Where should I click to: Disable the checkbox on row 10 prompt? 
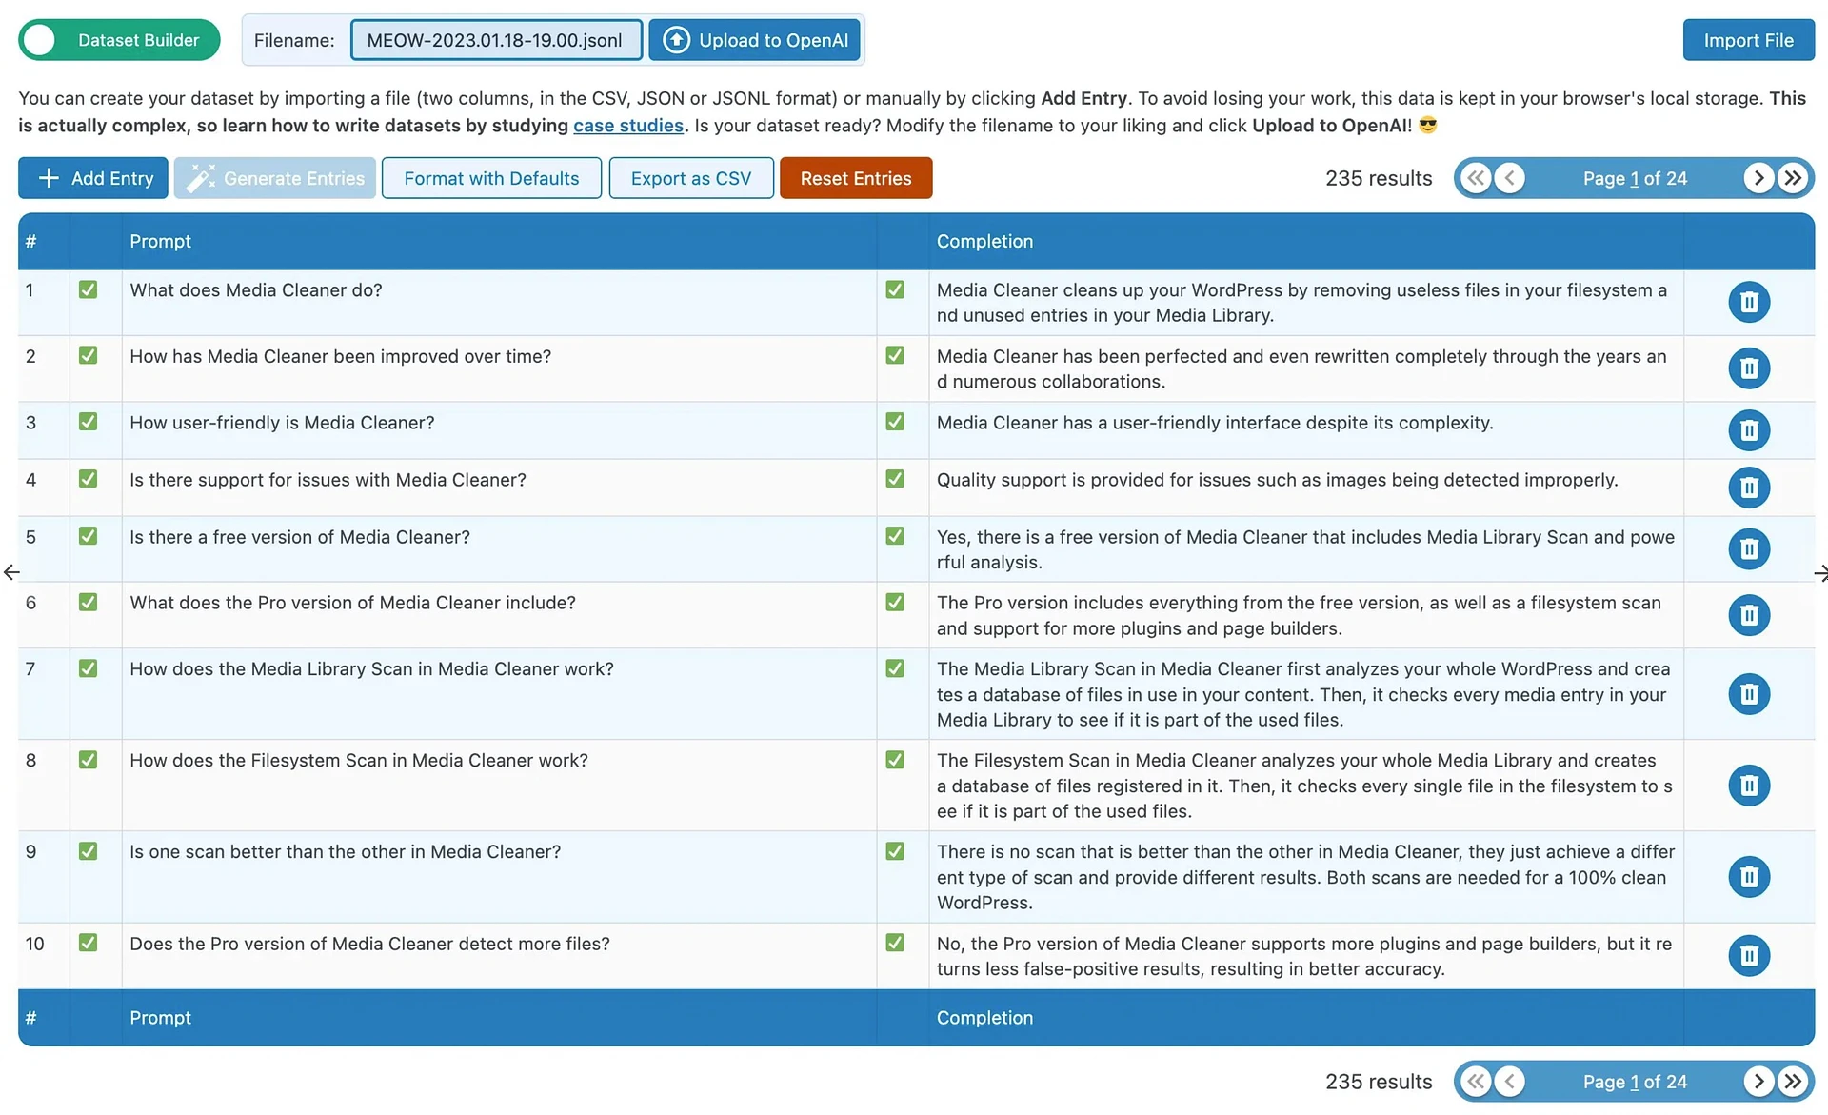click(88, 942)
